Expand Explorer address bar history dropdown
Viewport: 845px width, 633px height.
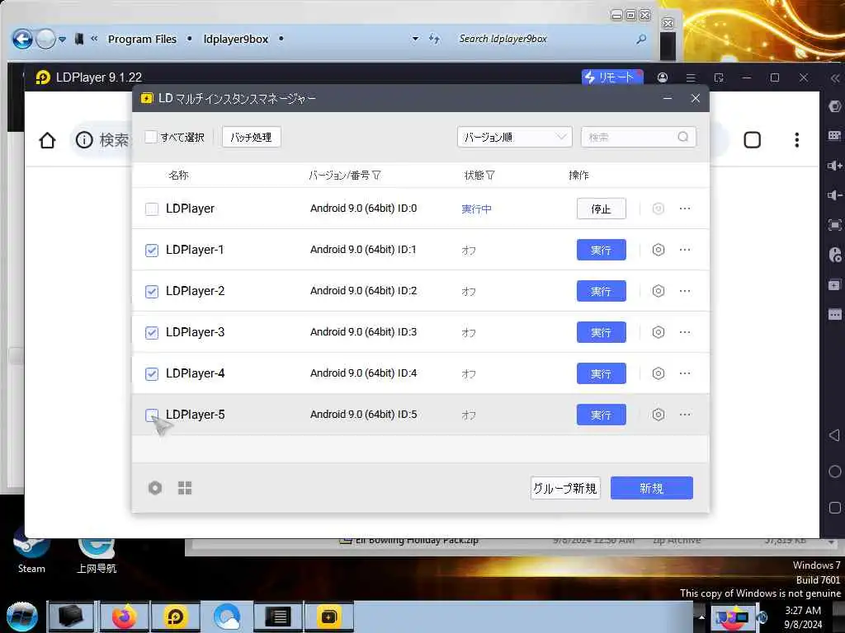(x=415, y=39)
